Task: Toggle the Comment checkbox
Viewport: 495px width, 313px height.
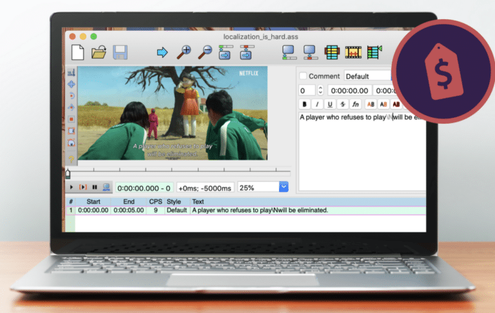Action: click(x=303, y=76)
